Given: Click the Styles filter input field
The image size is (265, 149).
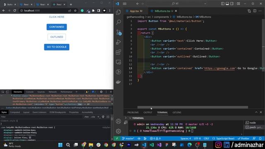Looking at the screenshot, I should click(x=41, y=117).
